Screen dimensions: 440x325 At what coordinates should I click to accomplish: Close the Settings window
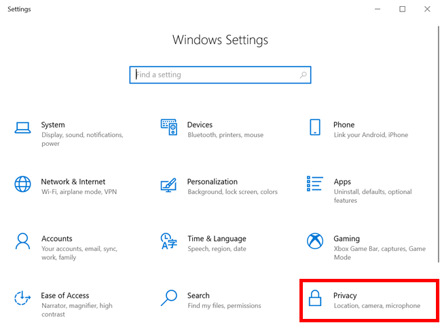427,9
